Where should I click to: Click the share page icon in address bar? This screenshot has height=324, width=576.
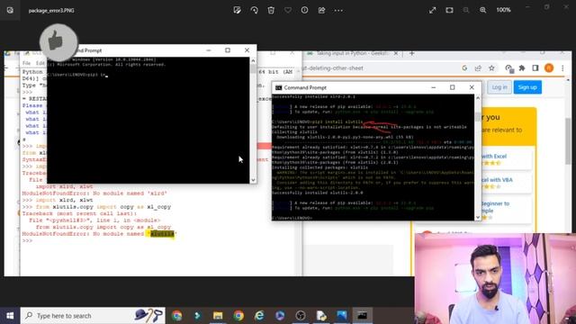click(x=478, y=68)
